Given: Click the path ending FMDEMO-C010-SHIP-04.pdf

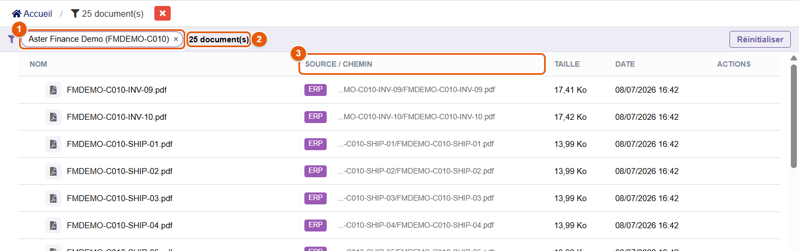Looking at the screenshot, I should (x=416, y=226).
